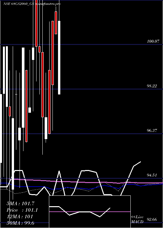Image resolution: width=163 pixels, height=228 pixels.
Task: Click inside the MACD inset chart box
Action: pyautogui.click(x=90, y=212)
